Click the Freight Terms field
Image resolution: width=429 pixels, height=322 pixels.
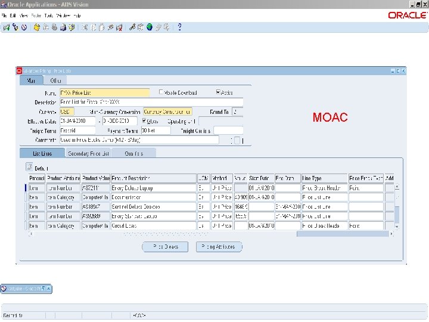pos(77,131)
